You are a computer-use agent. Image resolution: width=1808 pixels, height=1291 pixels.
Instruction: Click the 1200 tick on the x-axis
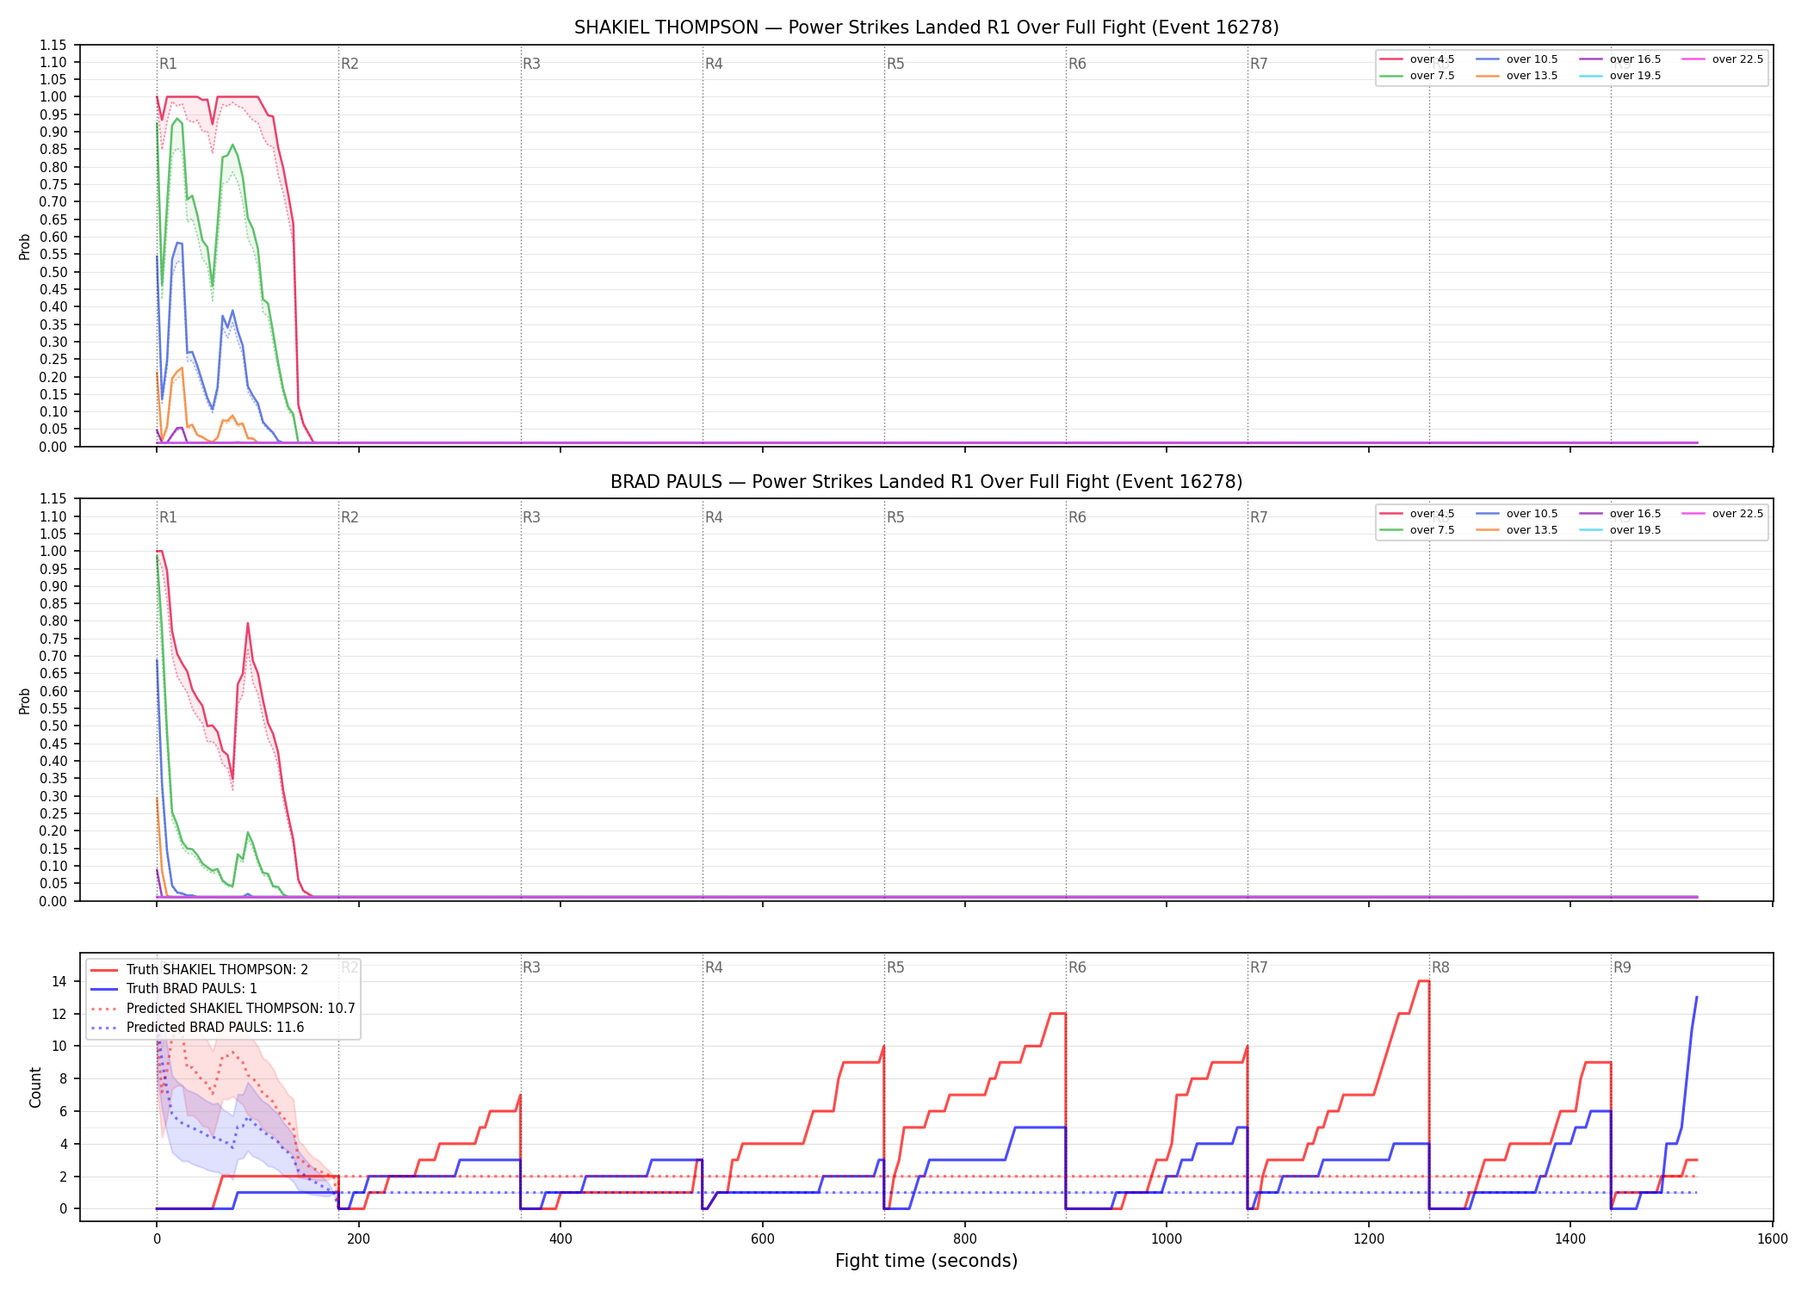[x=1369, y=1239]
